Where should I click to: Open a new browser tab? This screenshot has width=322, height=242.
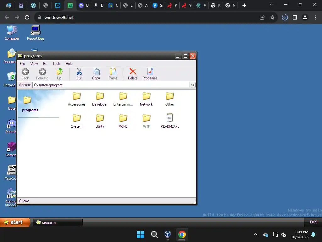pos(244,5)
